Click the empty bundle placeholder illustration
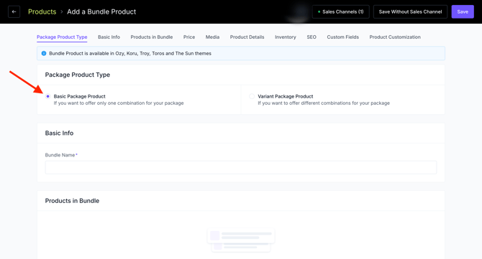 click(241, 240)
